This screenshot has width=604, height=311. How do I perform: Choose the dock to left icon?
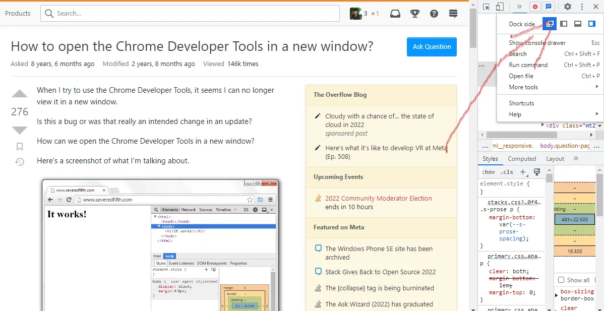tap(564, 24)
